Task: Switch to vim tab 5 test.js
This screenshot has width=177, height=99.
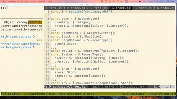Action: 144,8
